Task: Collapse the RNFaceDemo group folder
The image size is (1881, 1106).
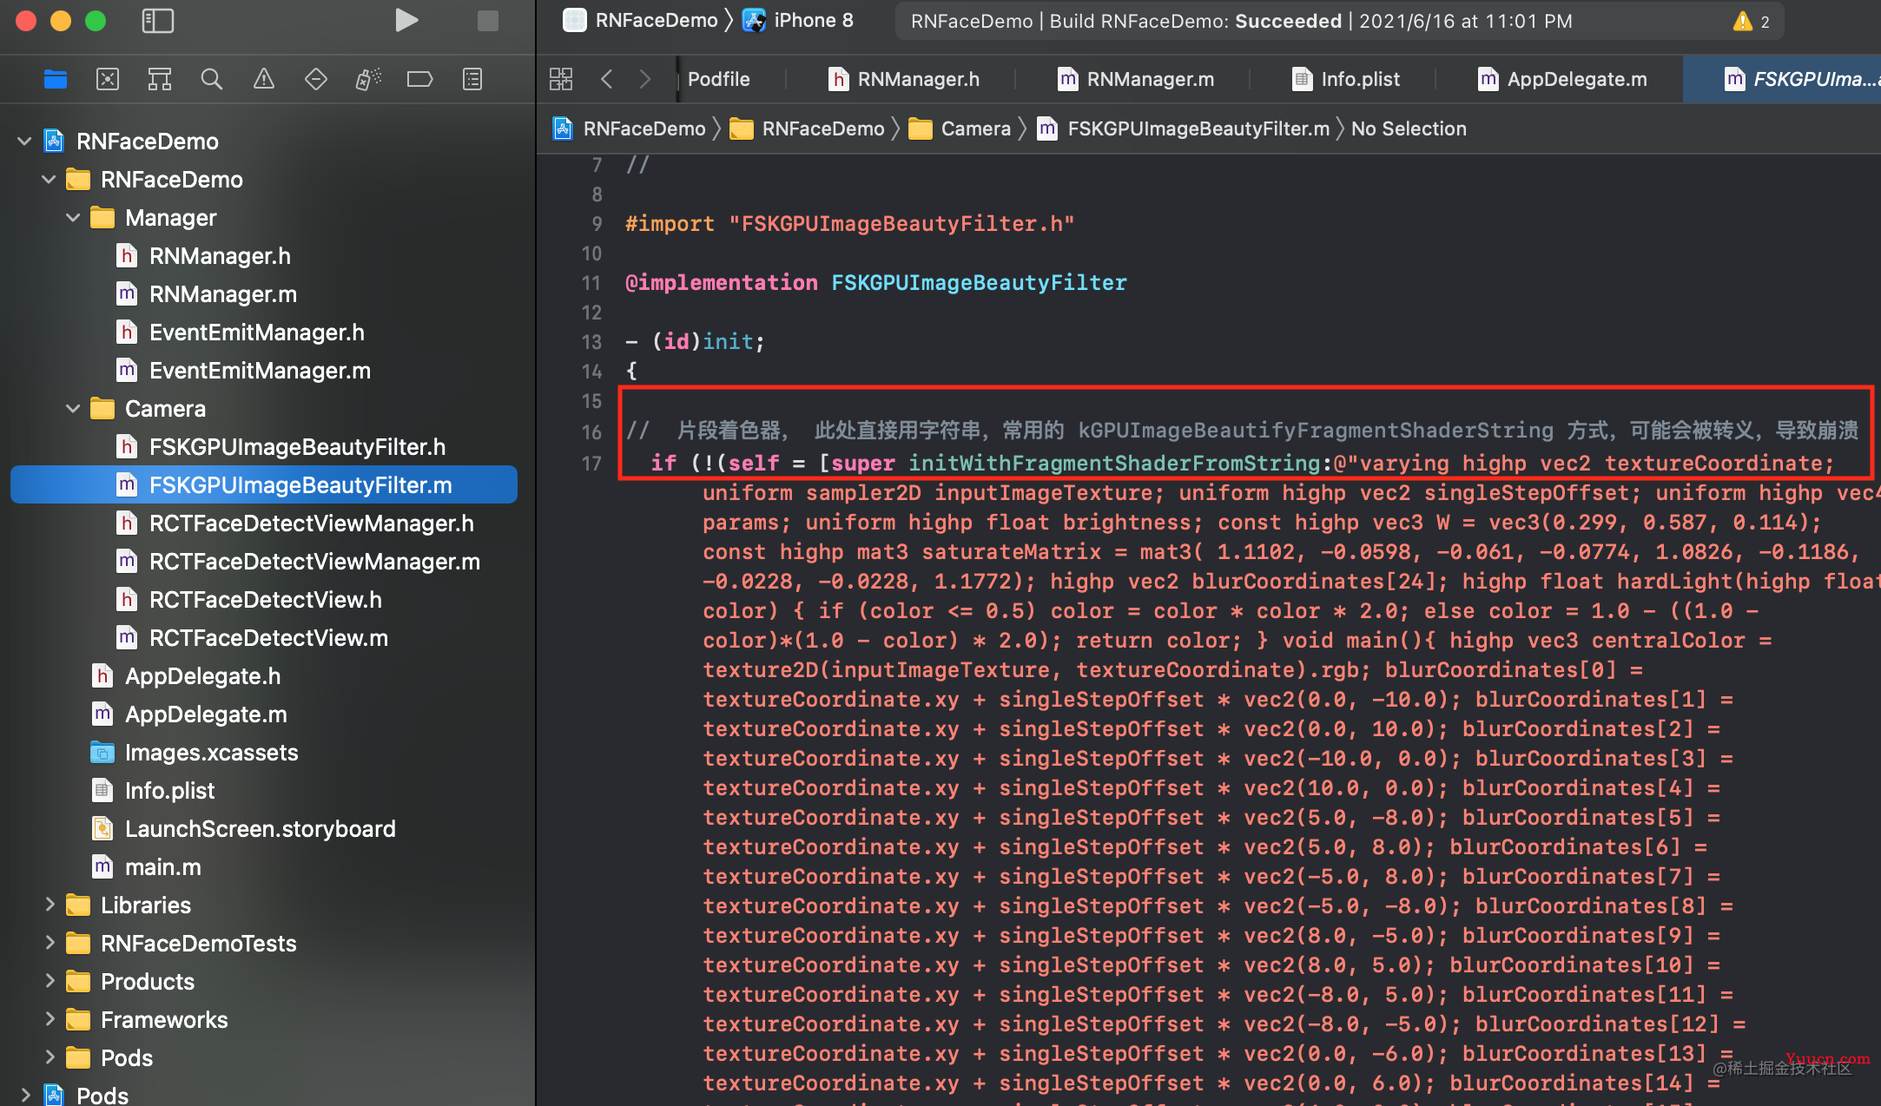Action: click(x=49, y=179)
